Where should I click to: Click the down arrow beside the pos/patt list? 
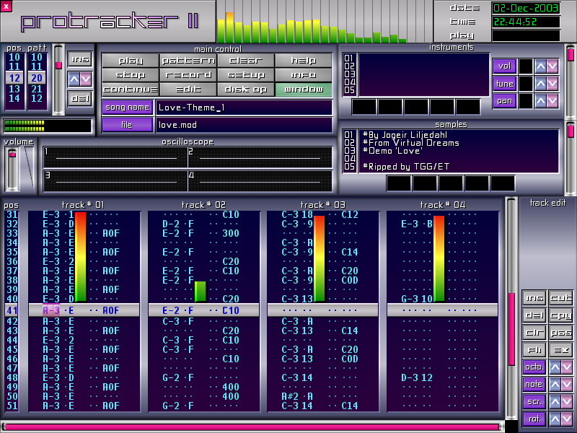[x=86, y=79]
